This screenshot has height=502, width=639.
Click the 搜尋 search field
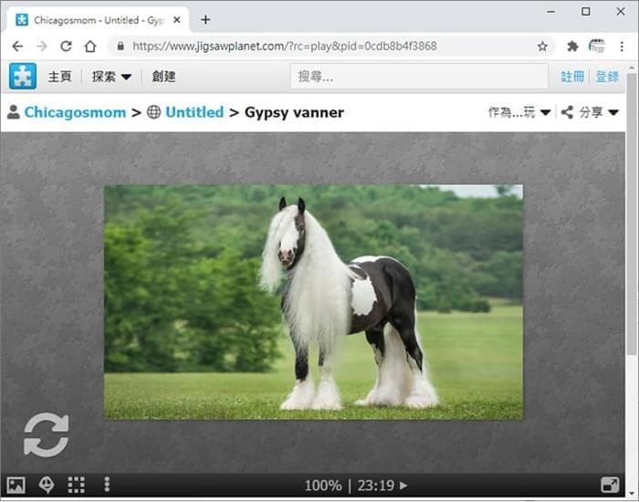[419, 76]
